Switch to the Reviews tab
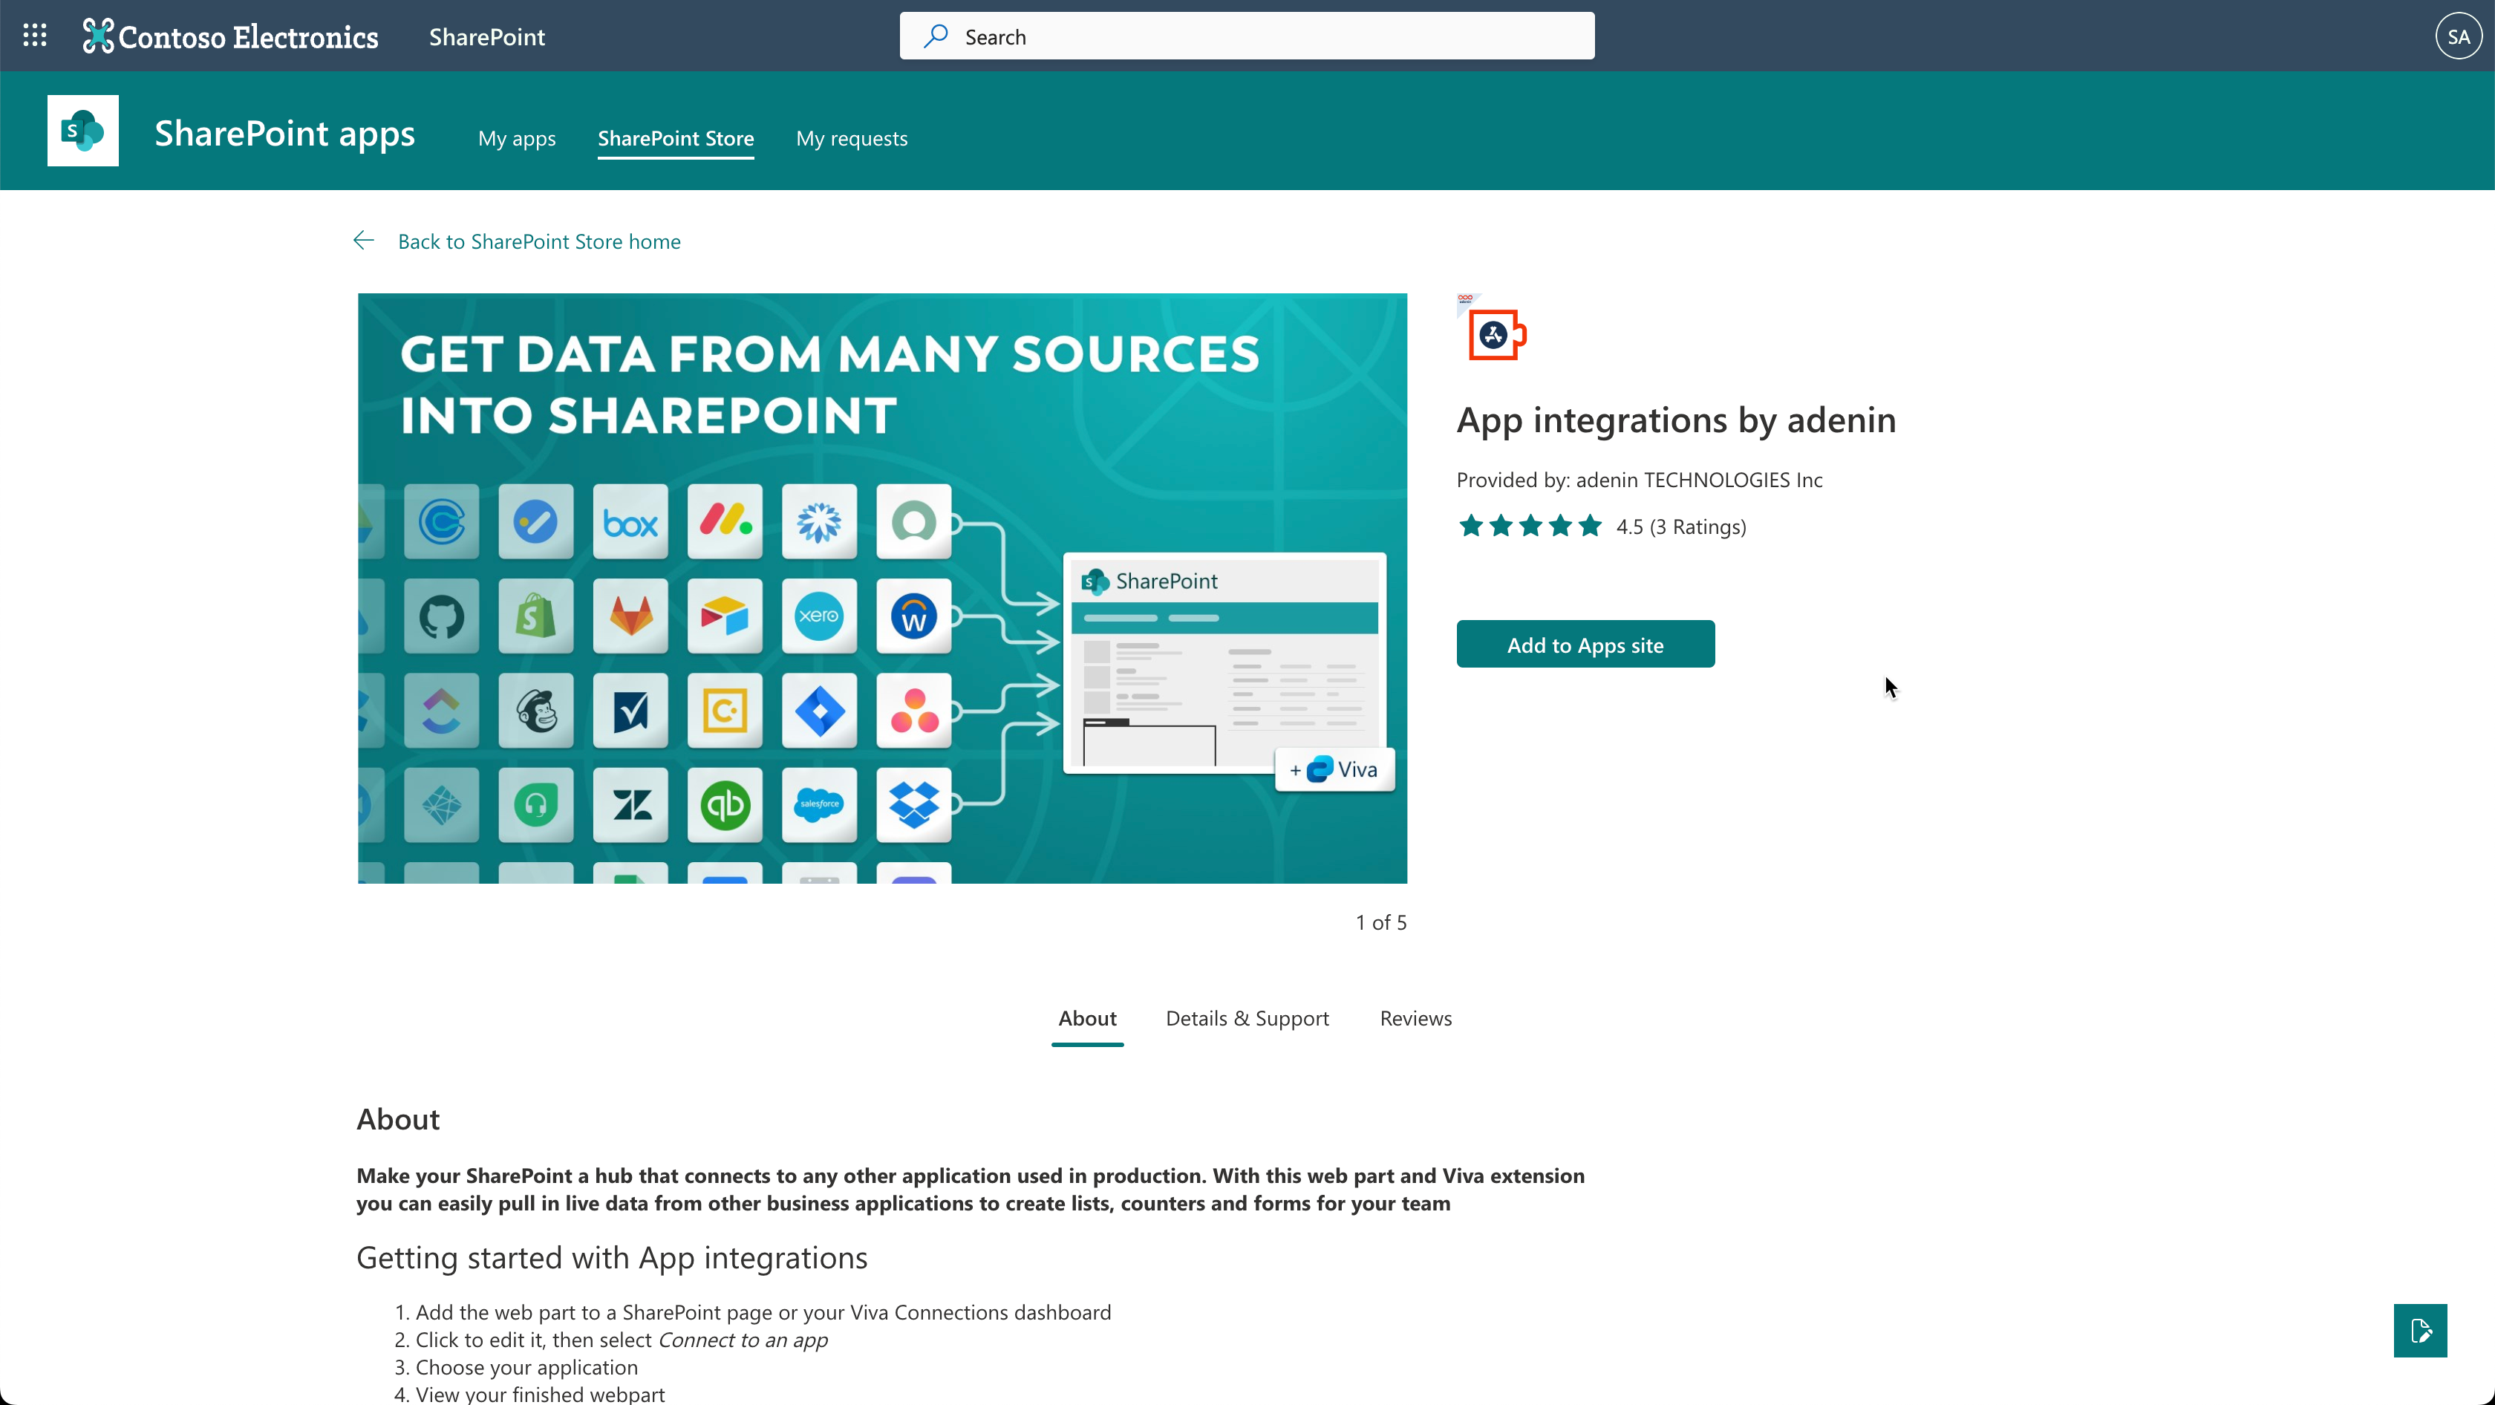 (1416, 1019)
